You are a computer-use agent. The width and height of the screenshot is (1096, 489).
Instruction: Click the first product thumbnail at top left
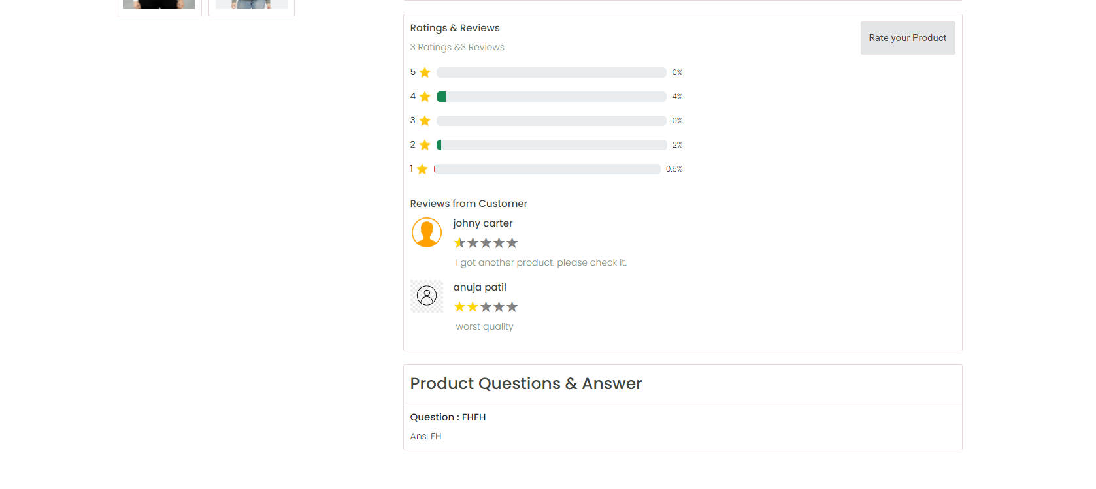[x=159, y=7]
